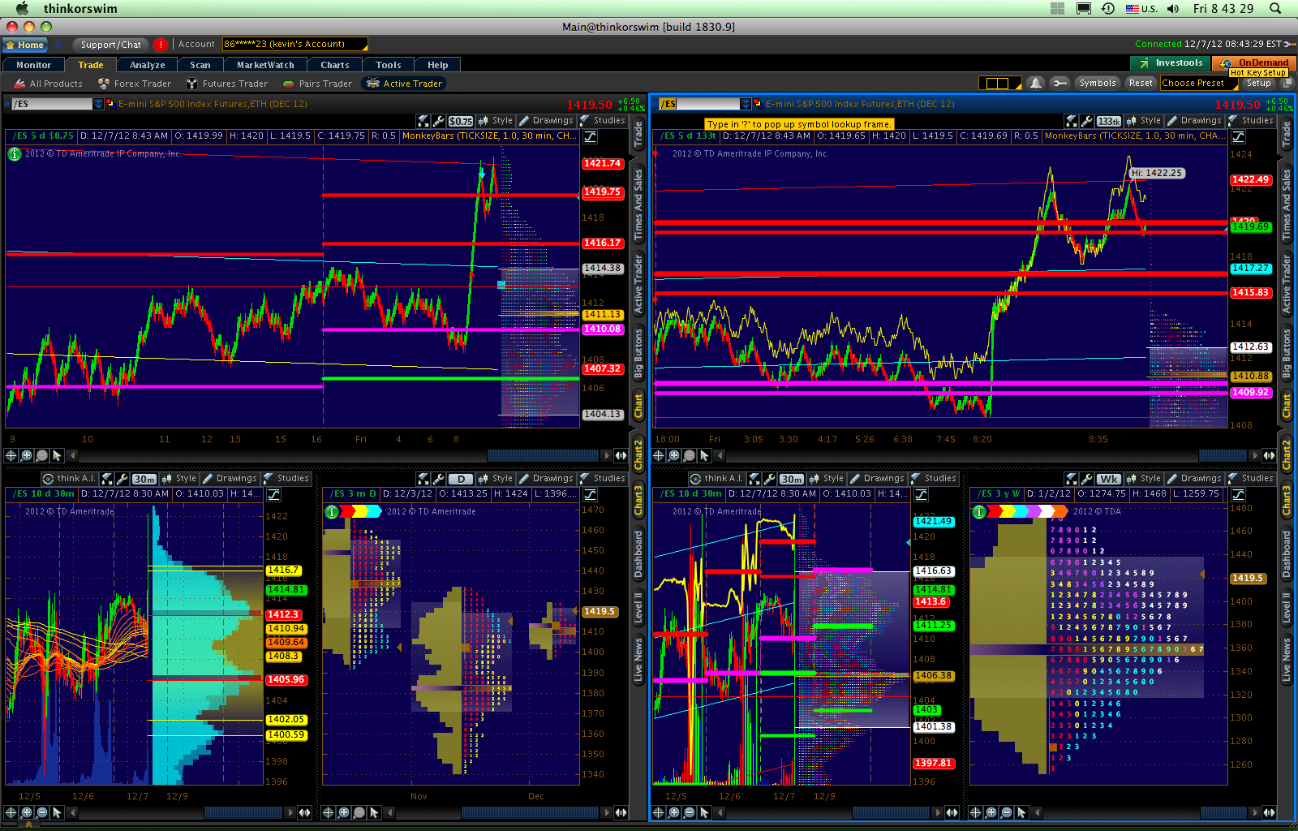Click the zoom-in magnifier under top-left chart

click(x=27, y=455)
